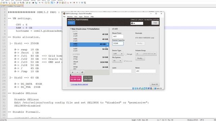216x121 pixels.
Task: Select the /tmp 10 GiB mount point row
Action: [89, 57]
